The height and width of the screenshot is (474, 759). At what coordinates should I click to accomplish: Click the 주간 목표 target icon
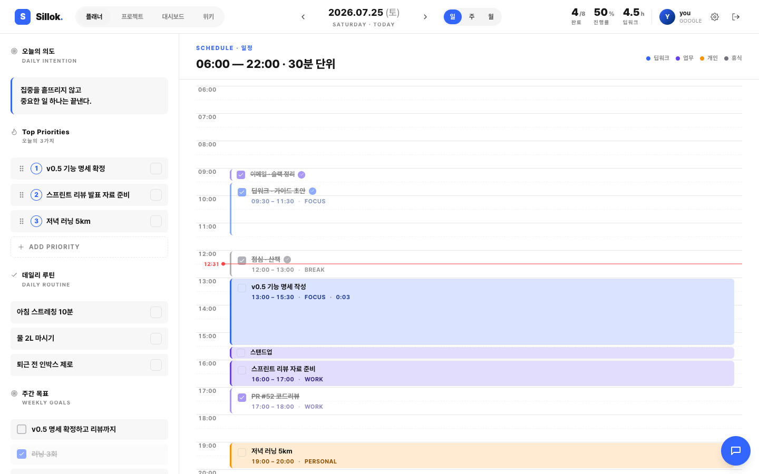point(14,393)
